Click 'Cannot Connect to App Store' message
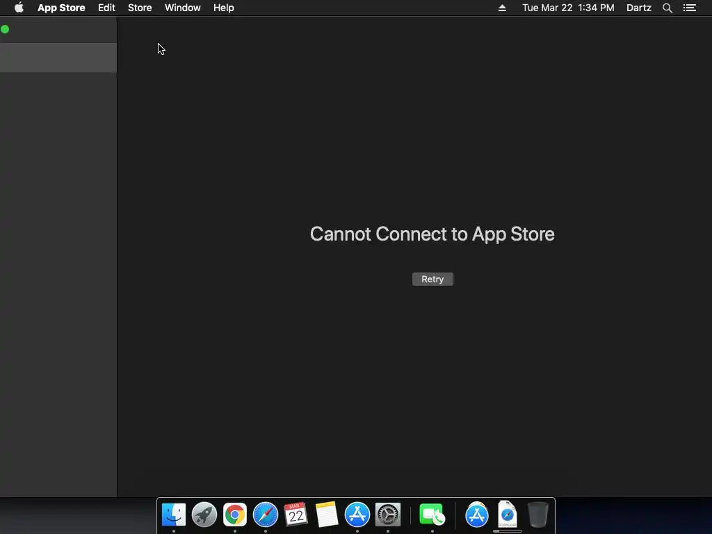Image resolution: width=712 pixels, height=534 pixels. (x=432, y=234)
